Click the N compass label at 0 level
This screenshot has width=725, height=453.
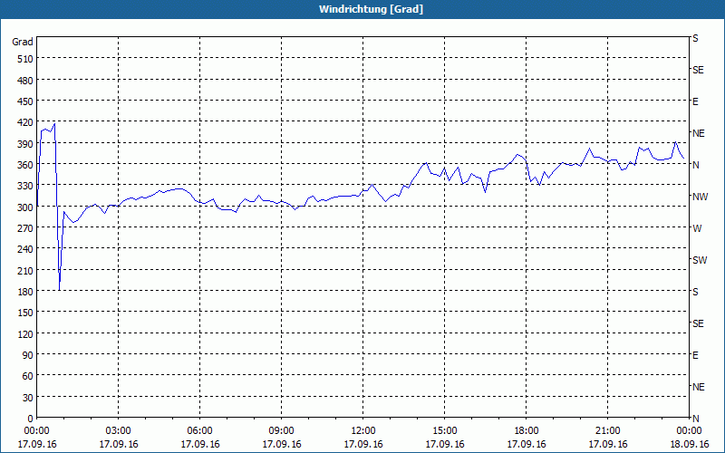tap(695, 419)
